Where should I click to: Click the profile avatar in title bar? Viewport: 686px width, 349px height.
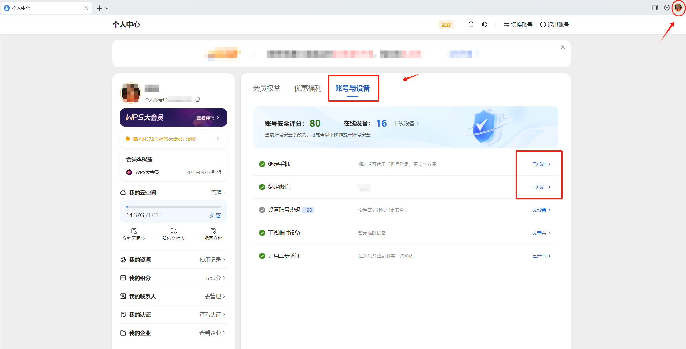point(678,8)
